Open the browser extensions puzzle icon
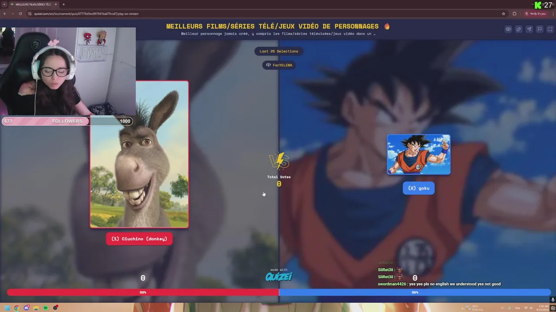The width and height of the screenshot is (556, 312). tap(515, 13)
